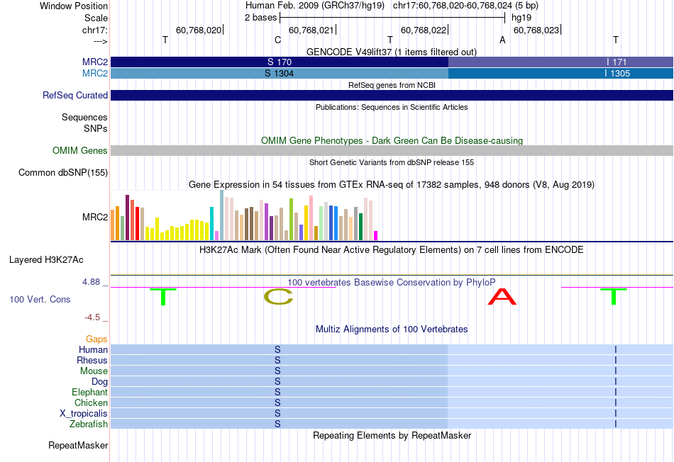This screenshot has width=674, height=462.
Task: Select the Sequences track label
Action: pyautogui.click(x=84, y=117)
